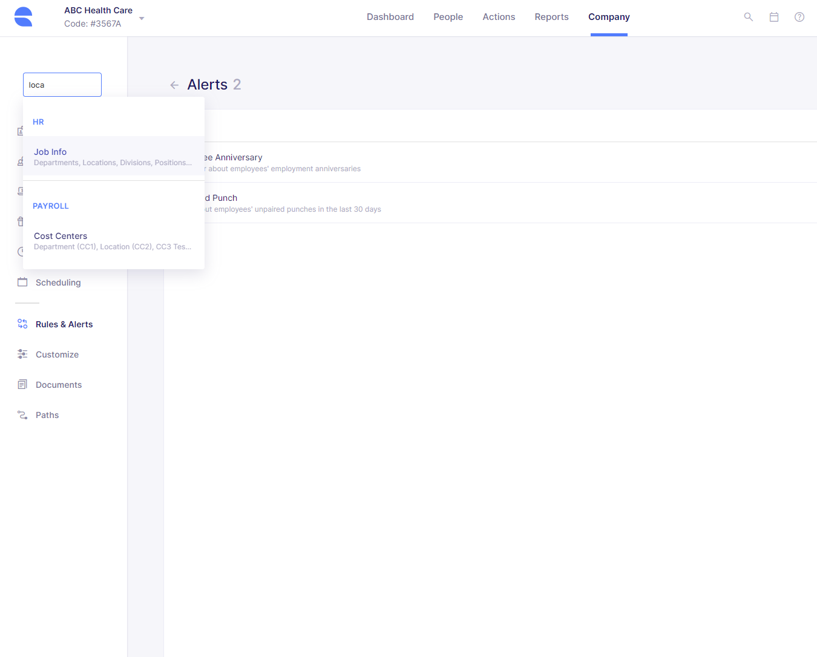Open Rules & Alerts in sidebar
Screen dimensions: 817x657
click(x=64, y=324)
